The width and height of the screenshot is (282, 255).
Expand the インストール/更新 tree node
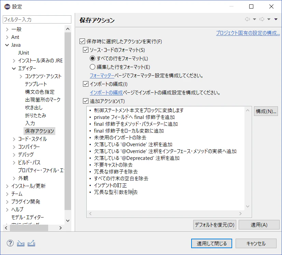click(x=7, y=186)
